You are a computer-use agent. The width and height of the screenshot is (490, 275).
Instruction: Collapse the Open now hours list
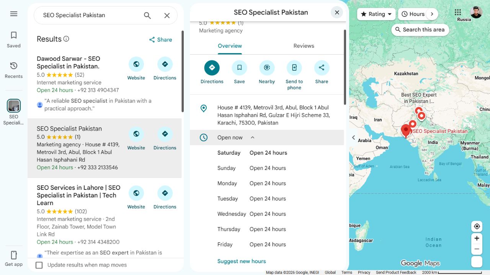coord(267,137)
